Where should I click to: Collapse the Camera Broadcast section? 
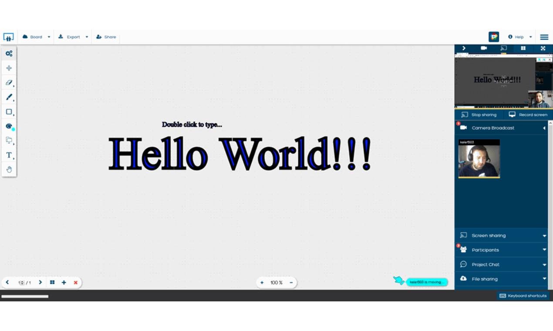(544, 128)
